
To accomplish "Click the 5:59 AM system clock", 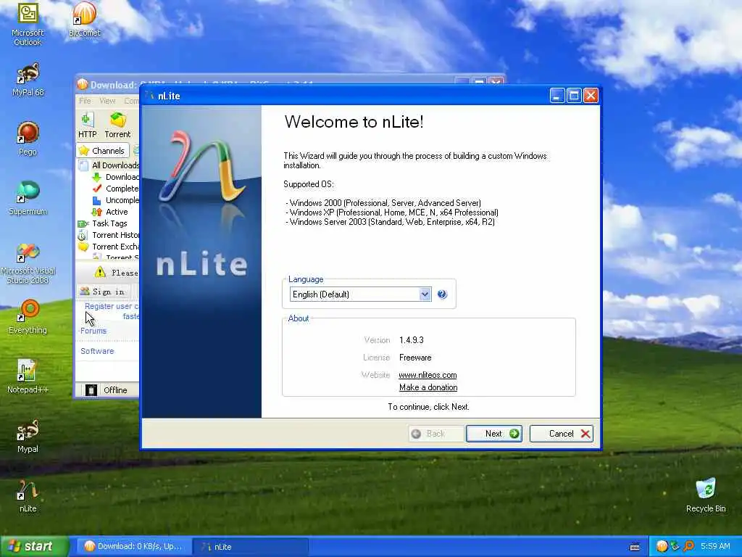I will [x=715, y=546].
